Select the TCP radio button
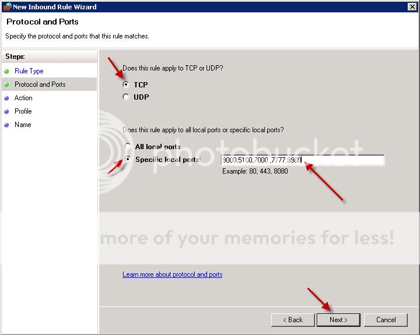The image size is (420, 335). [126, 84]
